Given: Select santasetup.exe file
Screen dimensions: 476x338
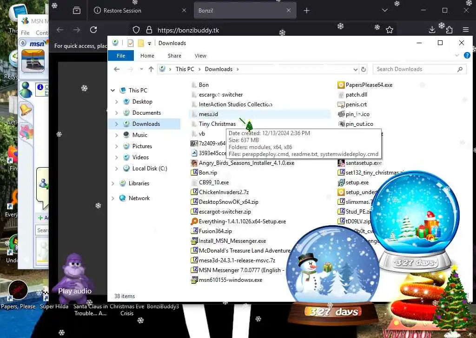Looking at the screenshot, I should tap(364, 163).
